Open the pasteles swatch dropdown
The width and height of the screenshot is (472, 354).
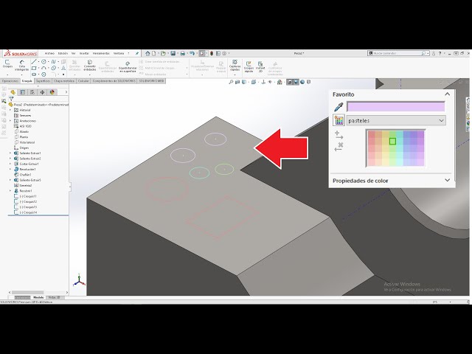396,120
